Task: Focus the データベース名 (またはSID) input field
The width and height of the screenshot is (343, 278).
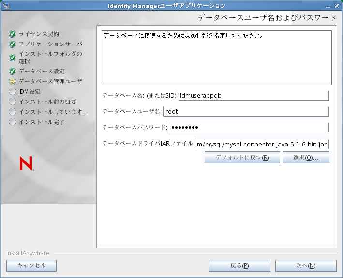Action: 253,96
